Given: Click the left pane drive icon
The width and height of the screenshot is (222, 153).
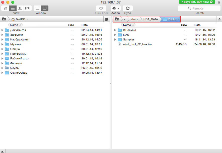Looking at the screenshot, I should pos(107,19).
